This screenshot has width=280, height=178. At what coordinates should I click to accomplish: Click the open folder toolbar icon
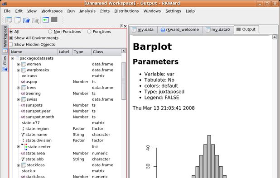[26, 20]
